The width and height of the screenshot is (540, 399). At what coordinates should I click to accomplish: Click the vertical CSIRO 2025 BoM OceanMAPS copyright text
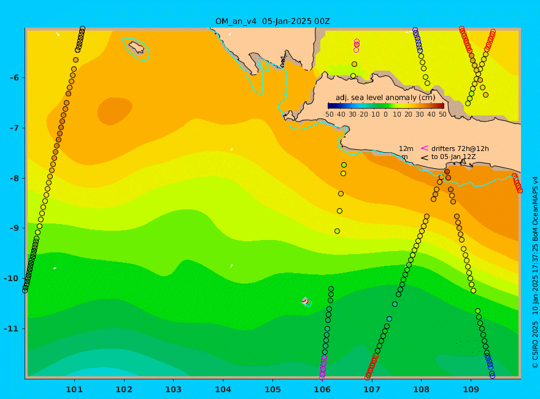(535, 273)
